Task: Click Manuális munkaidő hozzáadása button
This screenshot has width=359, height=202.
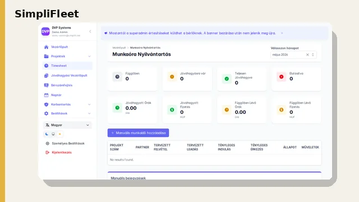Action: [x=139, y=133]
